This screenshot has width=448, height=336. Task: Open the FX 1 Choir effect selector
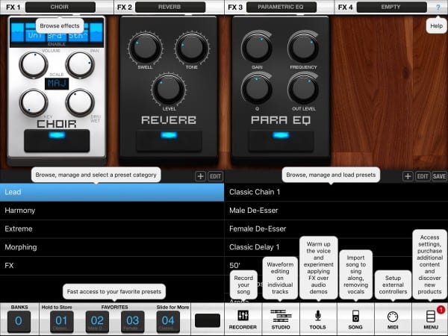66,7
